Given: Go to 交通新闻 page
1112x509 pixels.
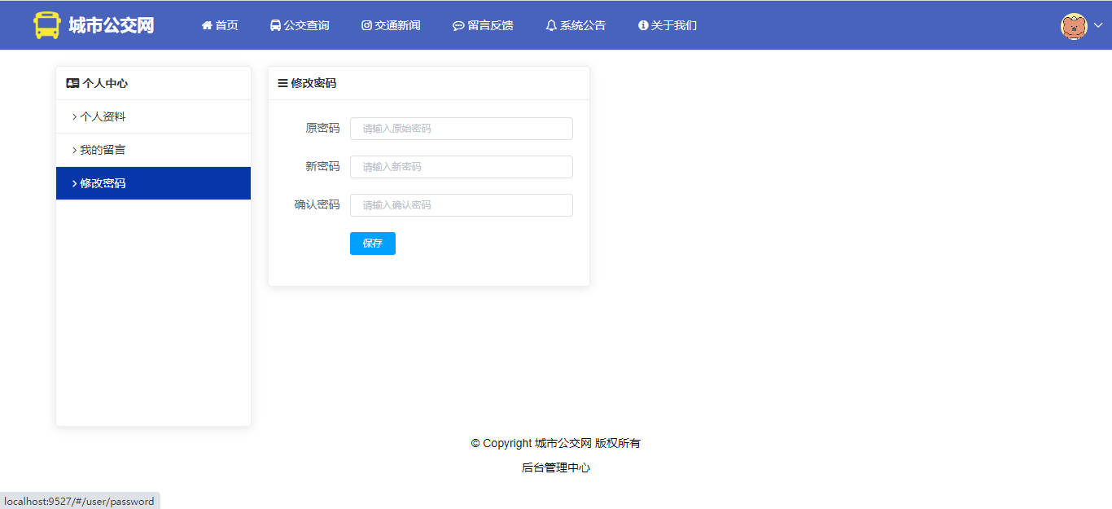Looking at the screenshot, I should pos(391,25).
